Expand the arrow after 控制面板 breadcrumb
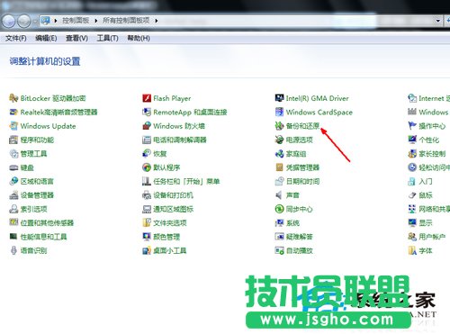The width and height of the screenshot is (450, 334). [x=96, y=21]
